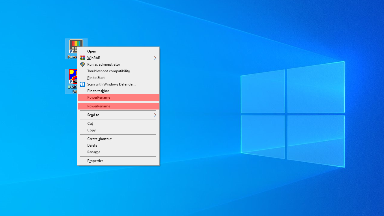
Task: Select Create shortcut
Action: (x=118, y=139)
